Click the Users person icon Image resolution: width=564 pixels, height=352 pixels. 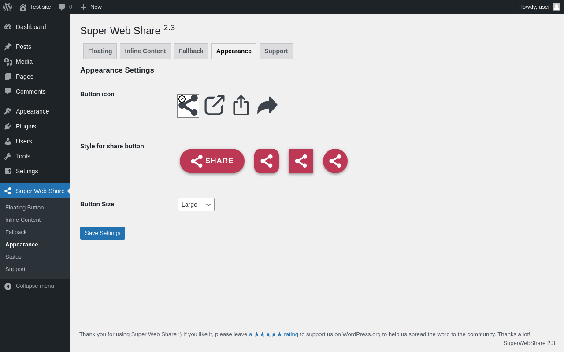coord(8,141)
